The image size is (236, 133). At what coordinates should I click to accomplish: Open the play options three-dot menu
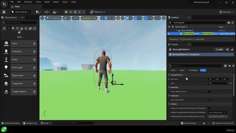[x=84, y=12]
